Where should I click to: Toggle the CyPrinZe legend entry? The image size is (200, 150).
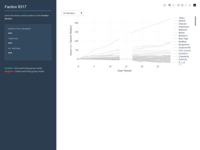tap(183, 60)
